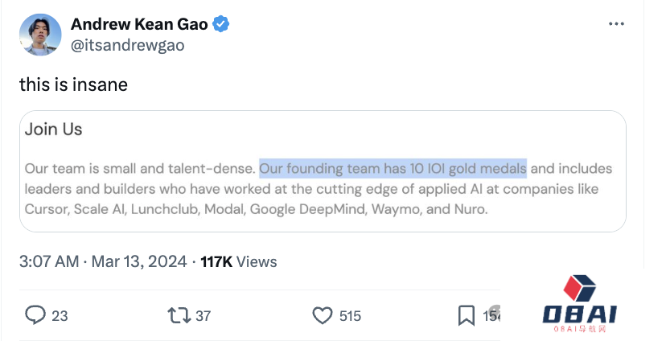The image size is (666, 341).
Task: Click the reply count 23
Action: (x=60, y=316)
